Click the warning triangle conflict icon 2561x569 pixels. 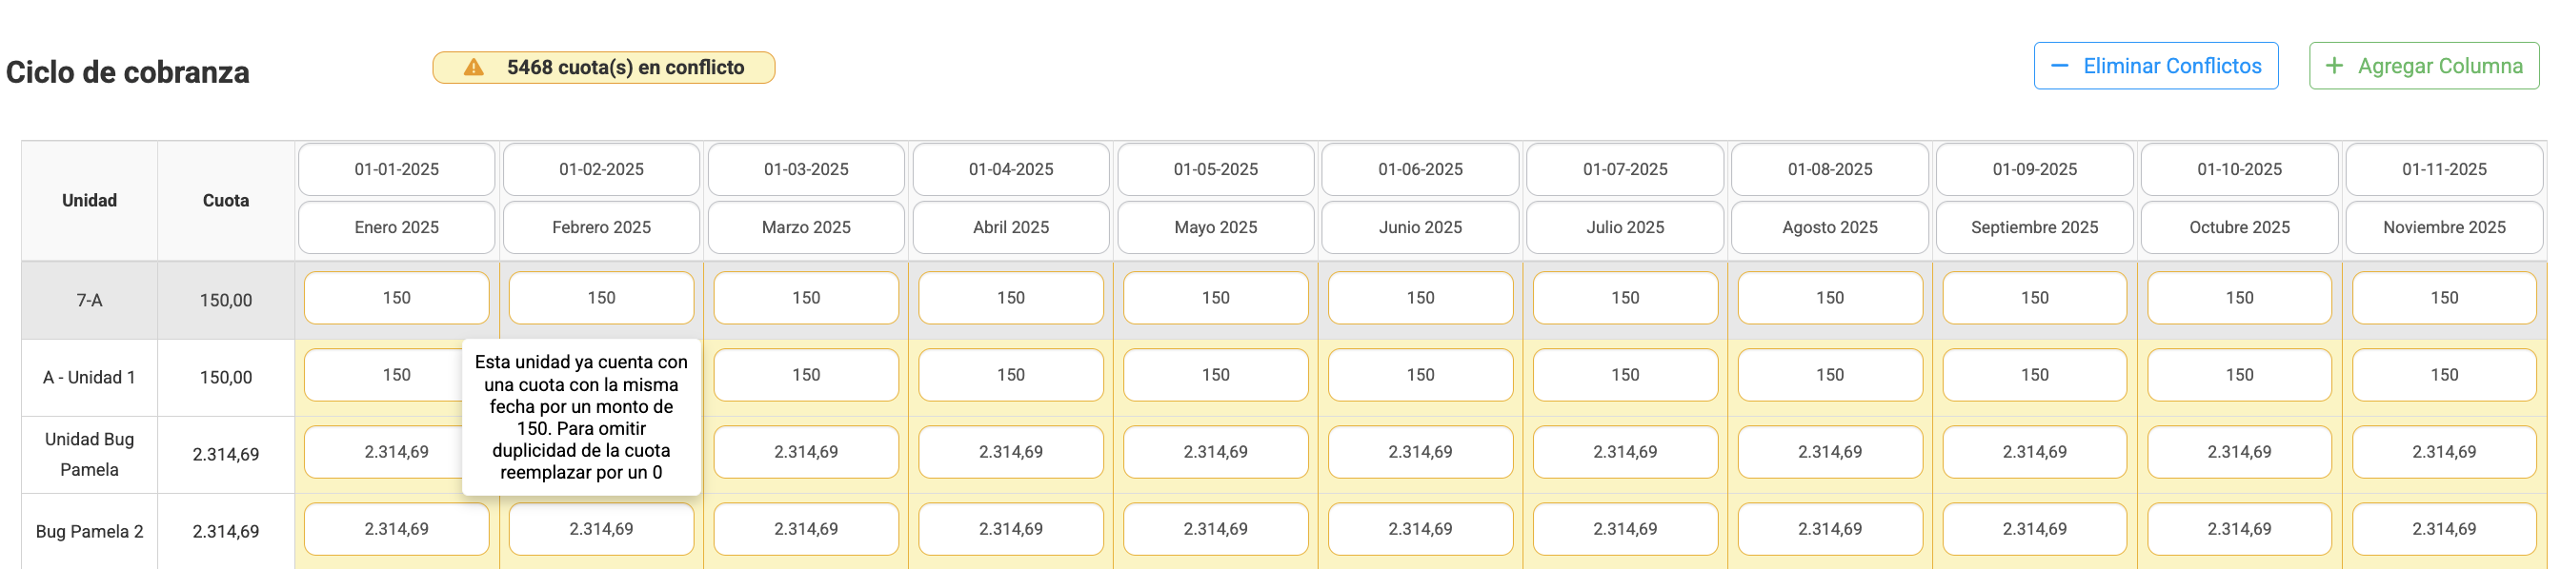click(474, 68)
